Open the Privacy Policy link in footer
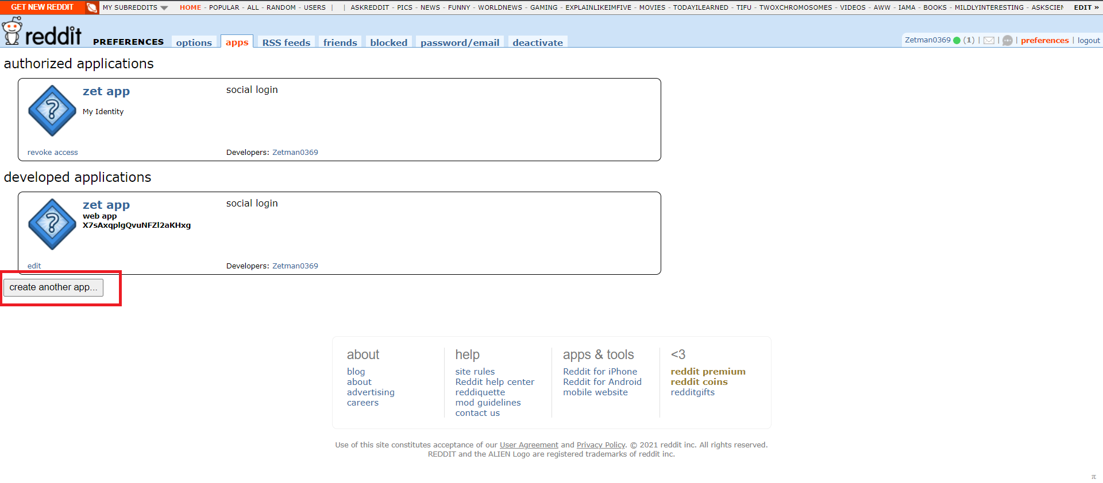This screenshot has height=483, width=1103. (600, 445)
